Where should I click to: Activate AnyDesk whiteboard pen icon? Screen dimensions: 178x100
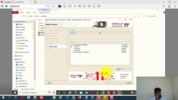94,6
